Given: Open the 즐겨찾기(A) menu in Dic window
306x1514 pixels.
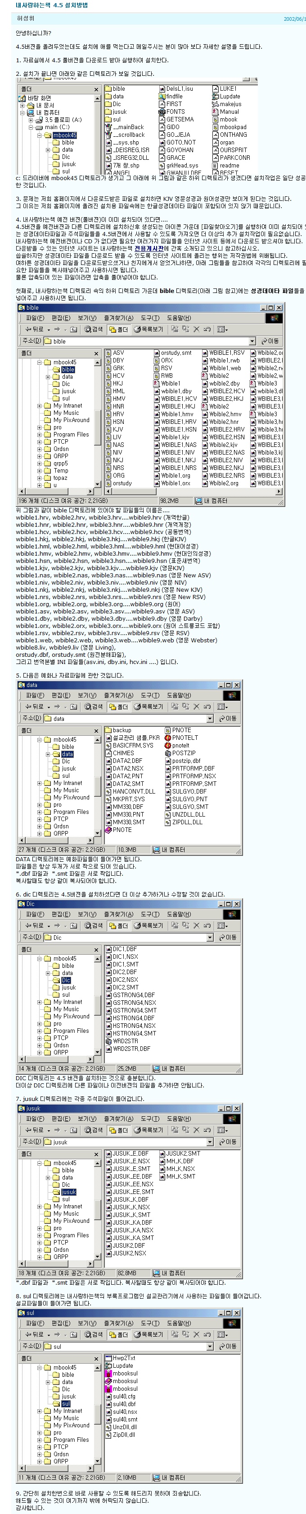Looking at the screenshot, I should coord(118,914).
